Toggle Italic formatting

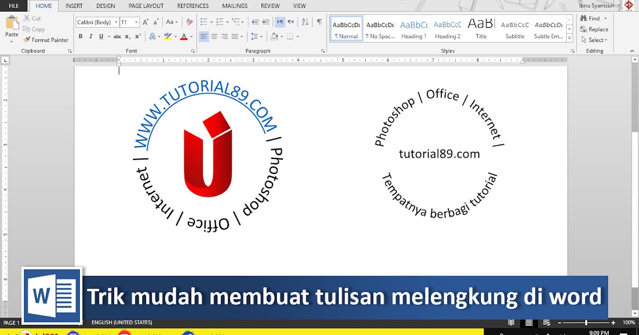[x=91, y=37]
